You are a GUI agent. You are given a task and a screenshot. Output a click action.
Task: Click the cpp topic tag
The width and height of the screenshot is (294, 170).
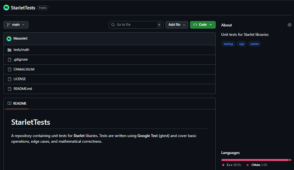pyautogui.click(x=242, y=44)
